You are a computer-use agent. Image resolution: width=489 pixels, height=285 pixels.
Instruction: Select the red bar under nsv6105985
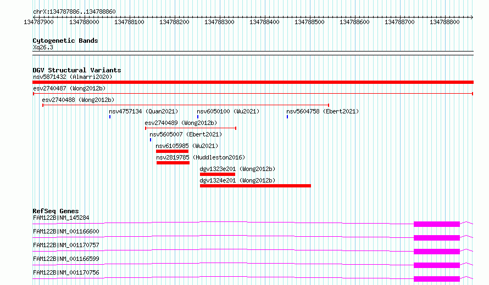pos(172,151)
